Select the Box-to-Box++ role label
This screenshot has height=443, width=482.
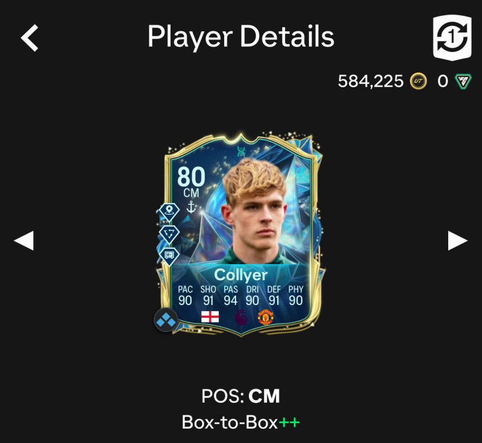point(240,423)
